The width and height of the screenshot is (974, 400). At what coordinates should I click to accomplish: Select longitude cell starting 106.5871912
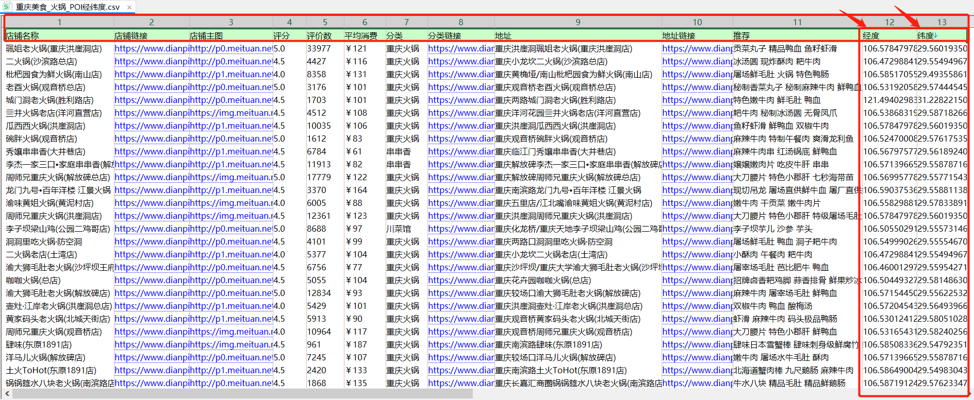[889, 383]
